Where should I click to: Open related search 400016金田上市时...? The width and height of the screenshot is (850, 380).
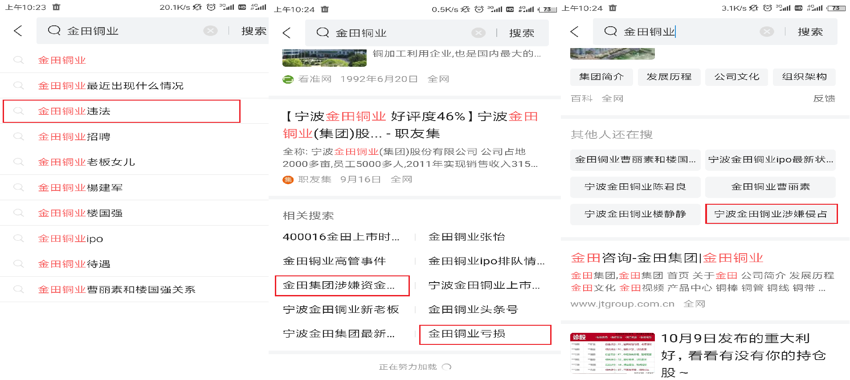[341, 237]
